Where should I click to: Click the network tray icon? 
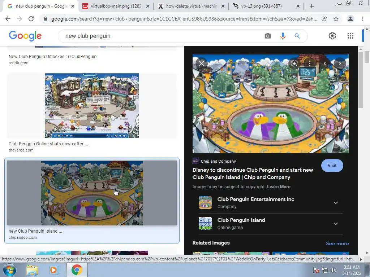click(x=325, y=270)
